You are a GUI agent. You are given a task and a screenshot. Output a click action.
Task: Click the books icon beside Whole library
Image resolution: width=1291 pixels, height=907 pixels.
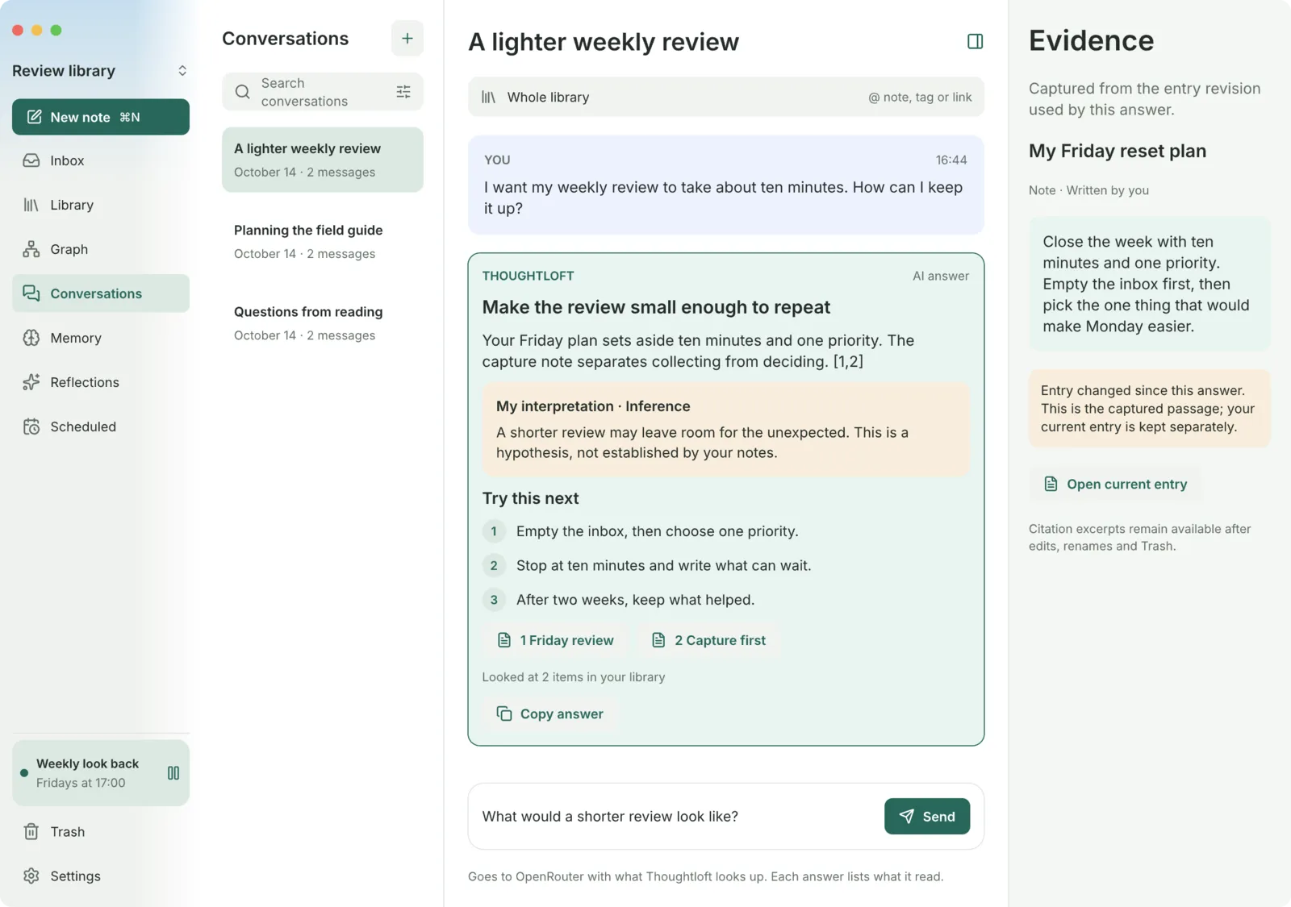(x=488, y=97)
